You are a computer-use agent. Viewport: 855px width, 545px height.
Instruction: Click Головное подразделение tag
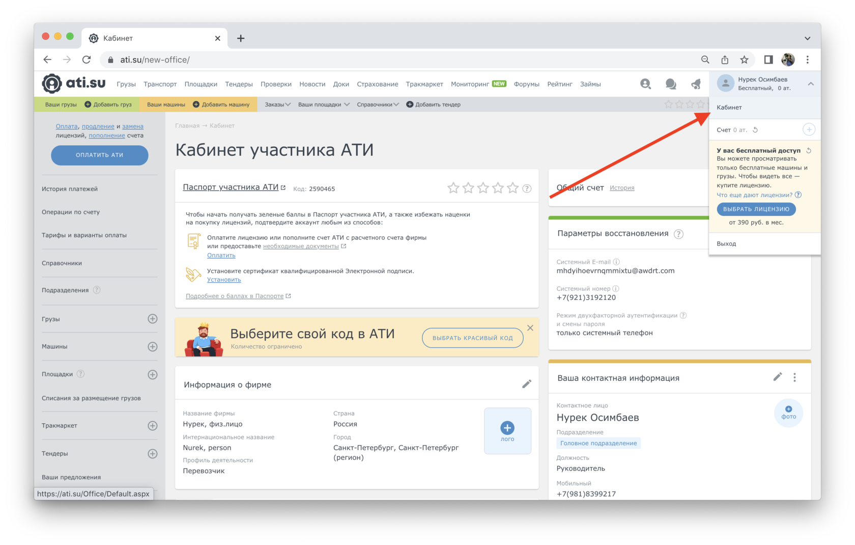click(598, 443)
